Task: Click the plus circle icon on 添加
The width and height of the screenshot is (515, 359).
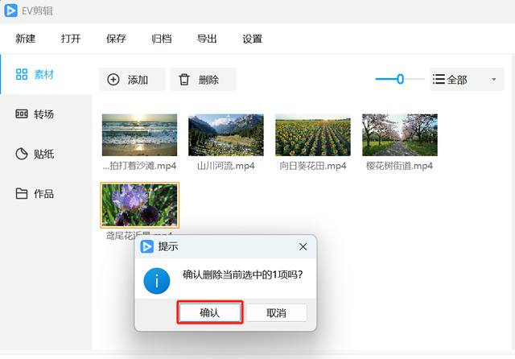Action: point(113,80)
